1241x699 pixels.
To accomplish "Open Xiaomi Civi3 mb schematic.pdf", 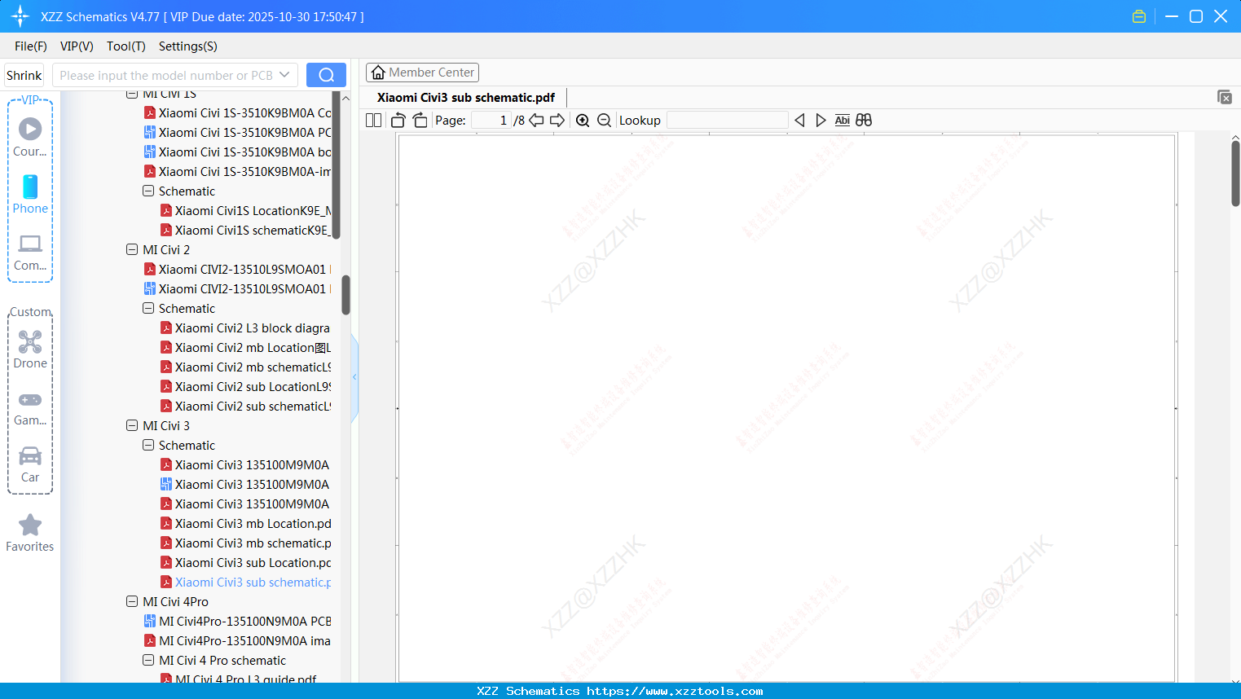I will 245,543.
